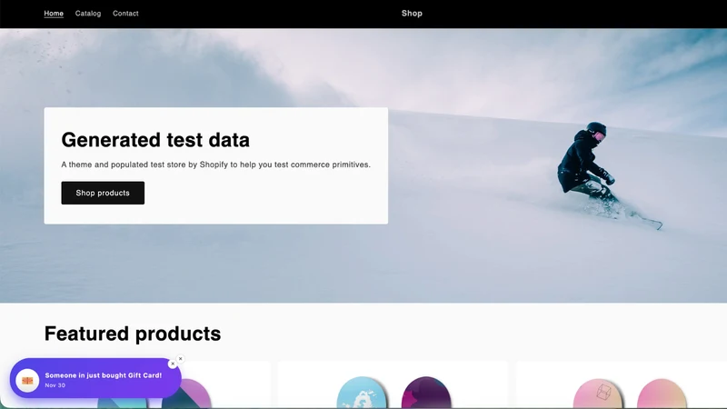Screen dimensions: 727x409
Task: Open product card with the pink snowboards
Action: click(x=622, y=384)
